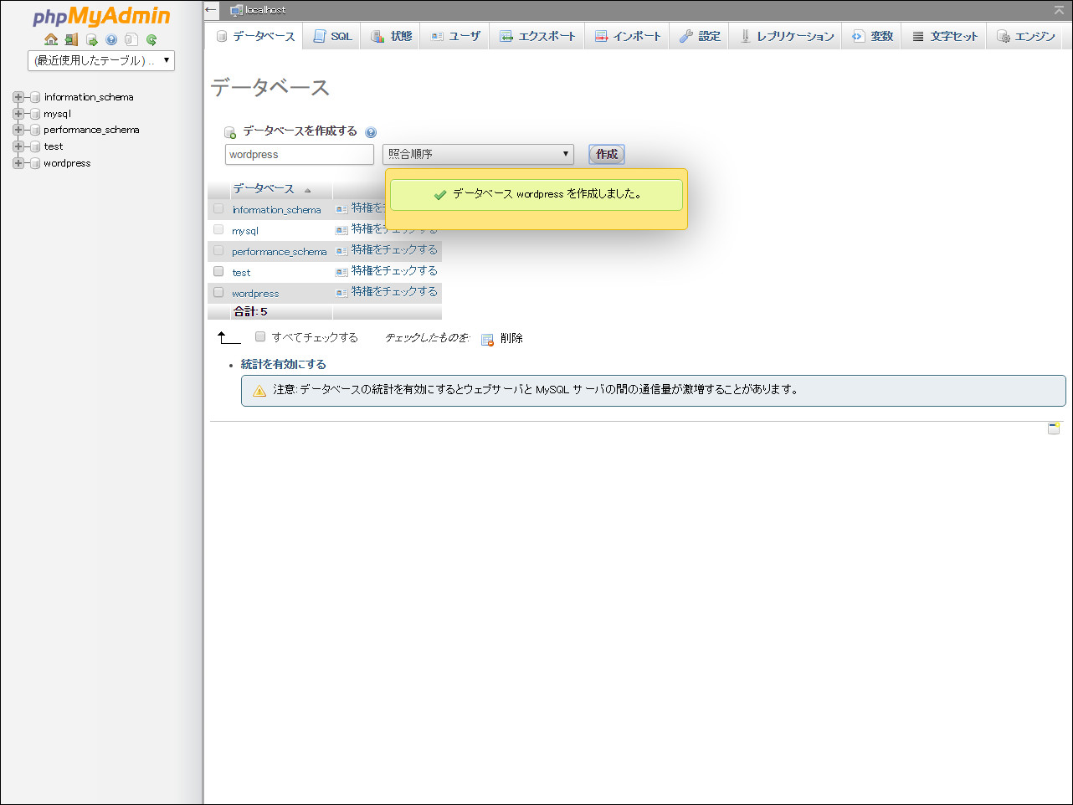Viewport: 1073px width, 805px height.
Task: Select the logout door icon
Action: coord(70,38)
